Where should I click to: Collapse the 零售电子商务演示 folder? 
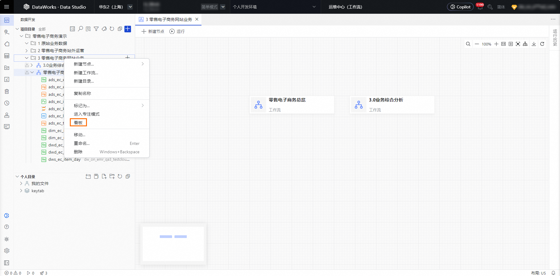[22, 36]
